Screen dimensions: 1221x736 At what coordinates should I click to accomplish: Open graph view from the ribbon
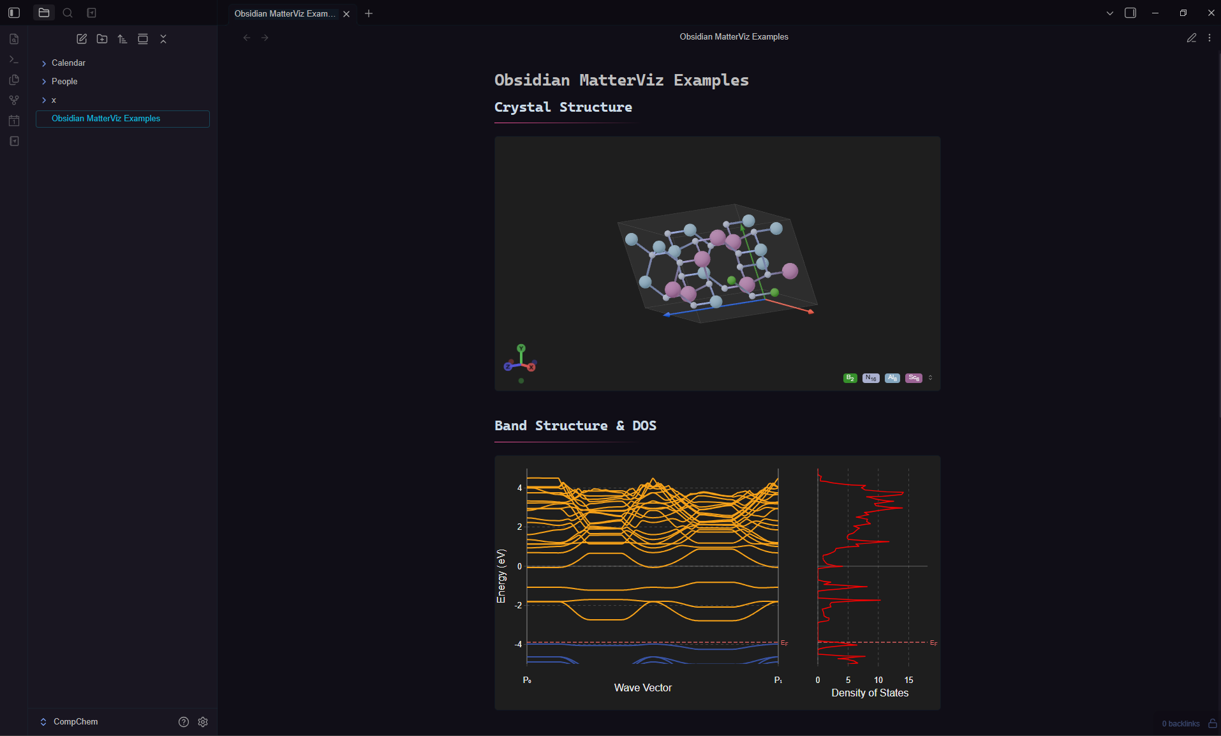click(14, 100)
